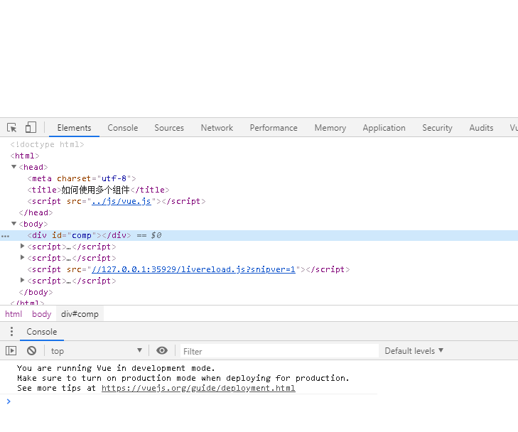The image size is (518, 432).
Task: Expand the first collapsed script node
Action: tap(23, 247)
